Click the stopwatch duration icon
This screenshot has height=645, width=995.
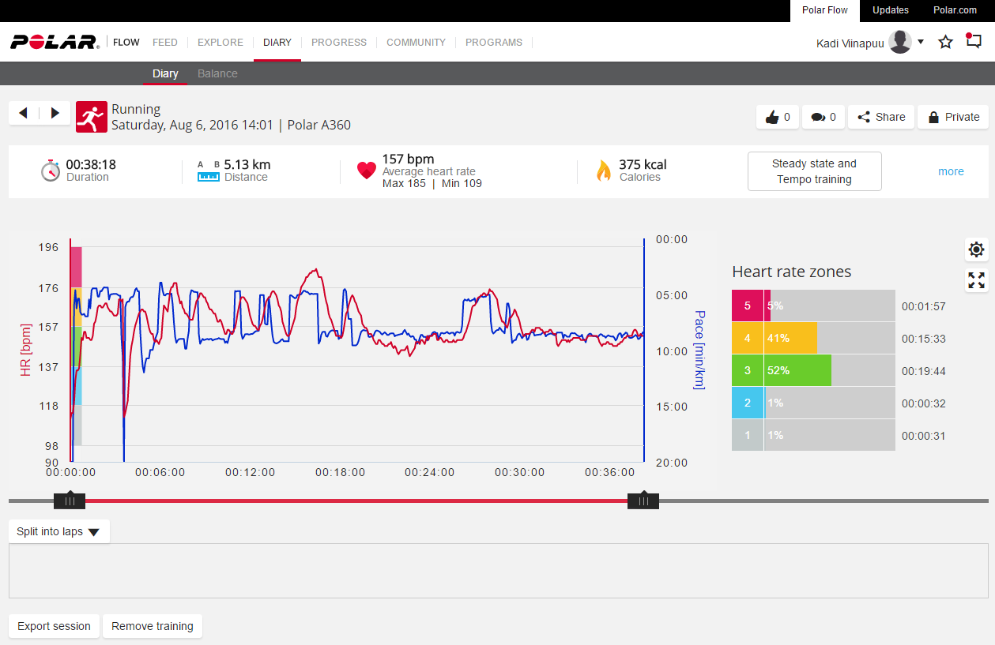coord(51,171)
